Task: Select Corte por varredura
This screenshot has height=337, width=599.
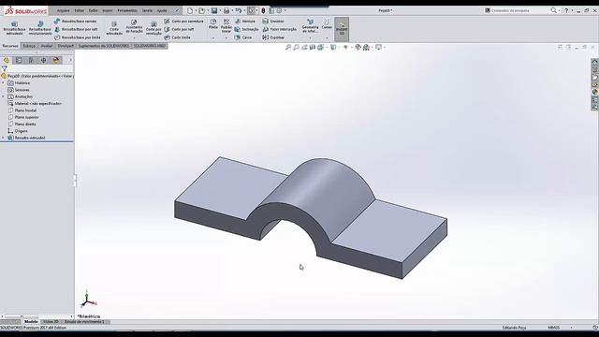Action: click(183, 22)
